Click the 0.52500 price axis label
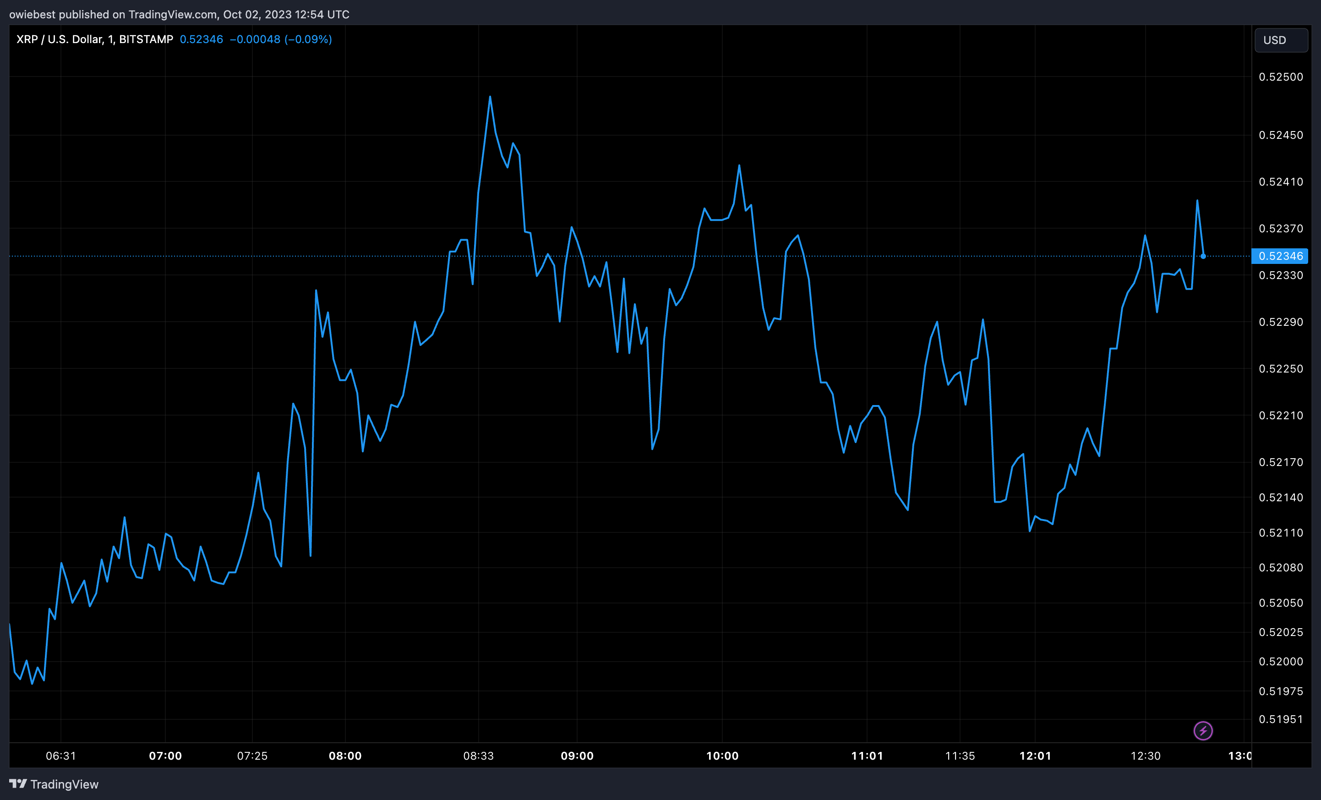 [1281, 77]
